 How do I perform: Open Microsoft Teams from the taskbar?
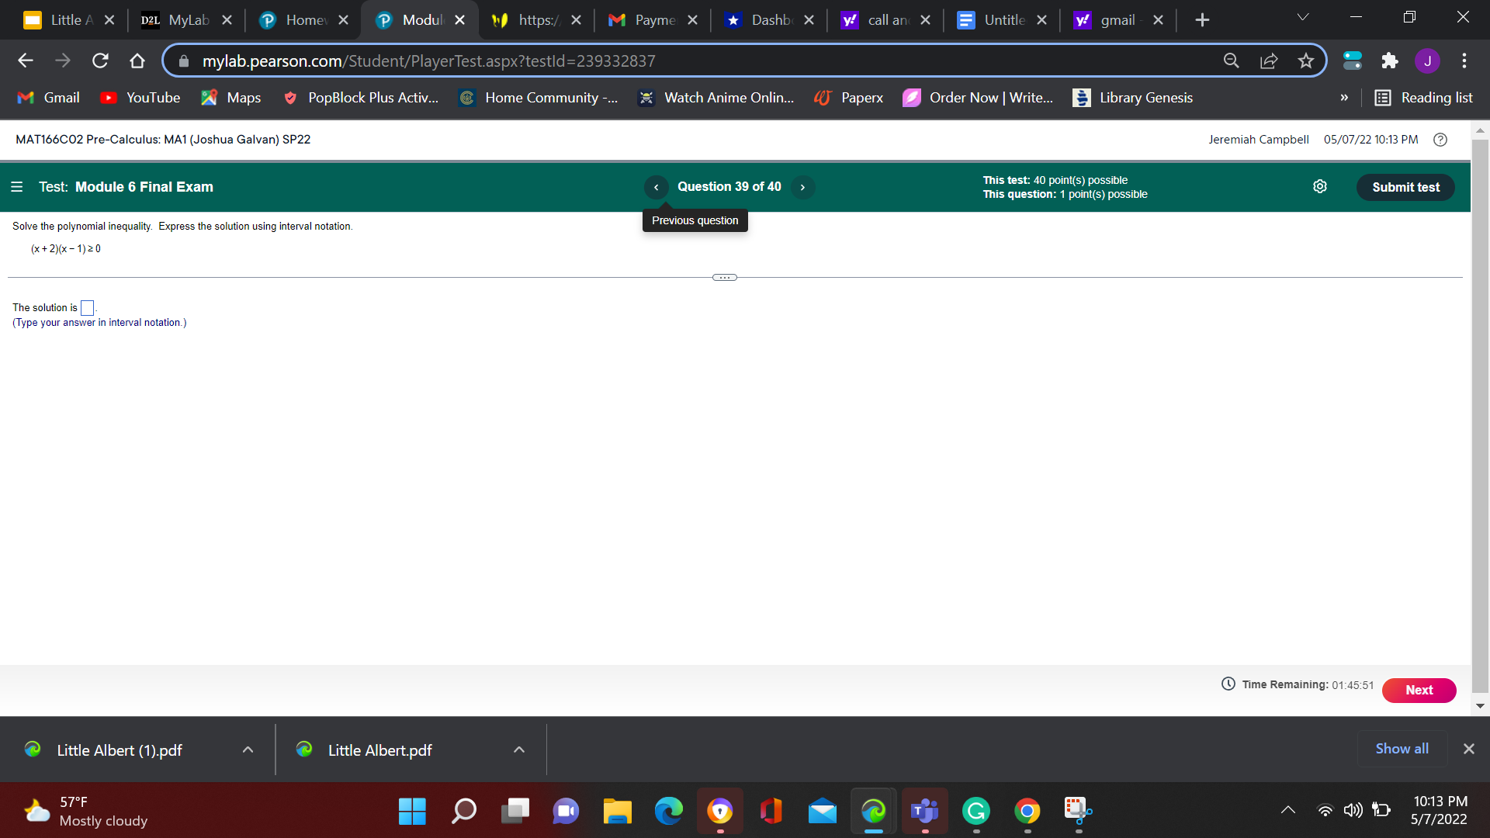pyautogui.click(x=924, y=812)
